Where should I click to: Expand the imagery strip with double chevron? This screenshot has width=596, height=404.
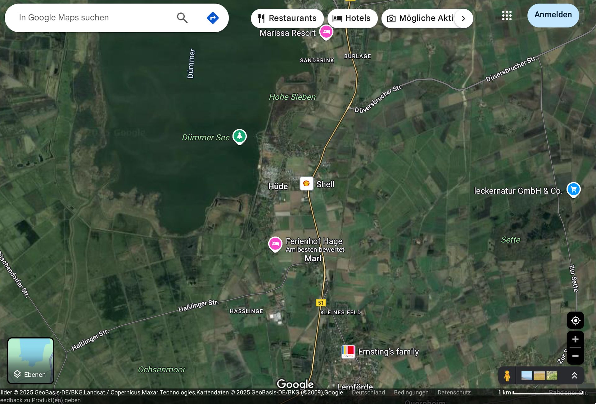pos(574,376)
